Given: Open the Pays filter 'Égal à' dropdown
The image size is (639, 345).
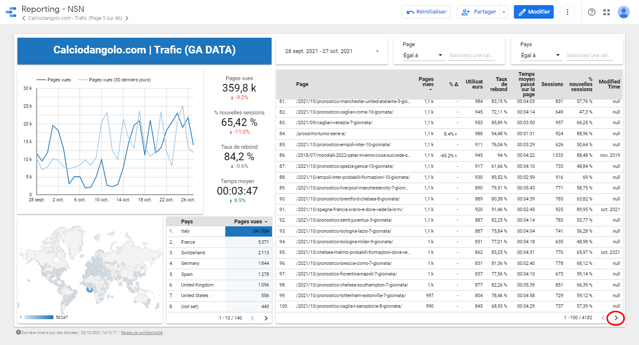Looking at the screenshot, I should point(540,56).
